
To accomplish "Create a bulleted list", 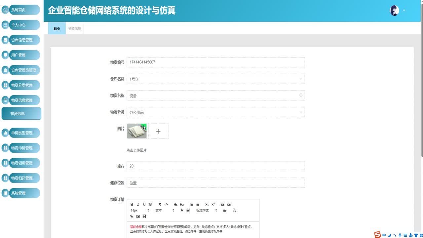I will [x=198, y=204].
